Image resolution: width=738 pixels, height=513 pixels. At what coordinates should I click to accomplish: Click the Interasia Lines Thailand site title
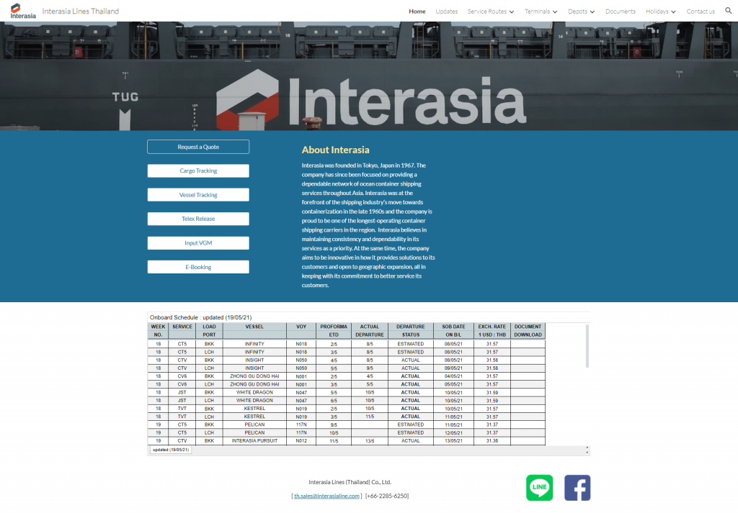click(x=81, y=11)
